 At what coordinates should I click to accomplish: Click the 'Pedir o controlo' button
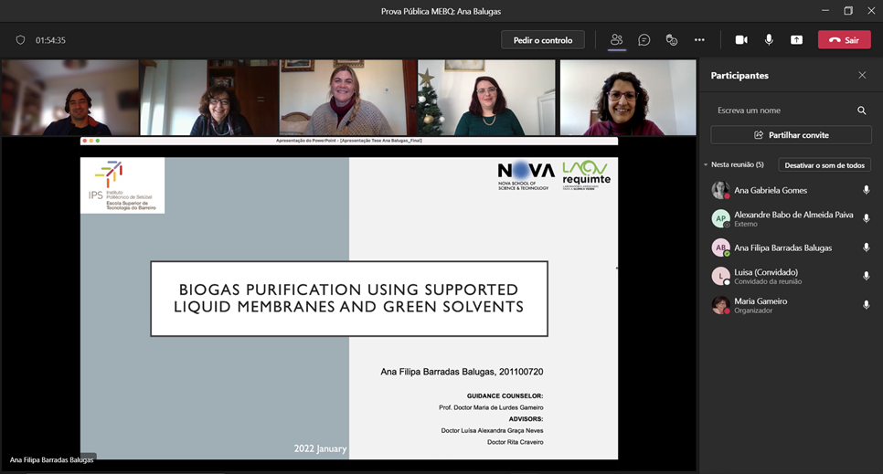(542, 40)
